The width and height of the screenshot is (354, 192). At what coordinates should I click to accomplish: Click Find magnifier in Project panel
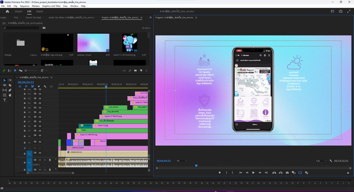(130, 71)
